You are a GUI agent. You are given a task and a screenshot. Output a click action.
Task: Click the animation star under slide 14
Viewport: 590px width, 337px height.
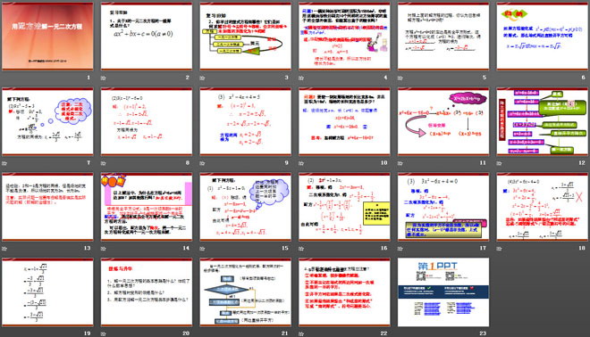pyautogui.click(x=103, y=249)
